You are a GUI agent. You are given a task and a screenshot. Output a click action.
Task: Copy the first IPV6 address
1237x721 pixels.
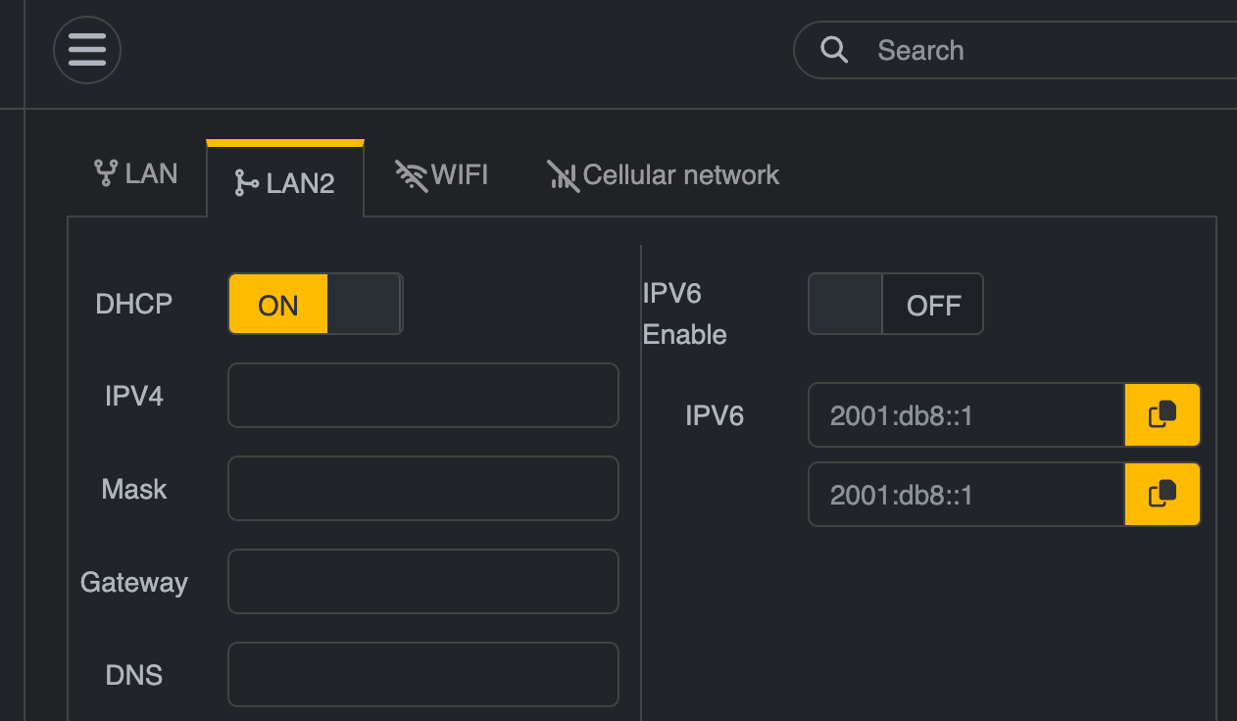[x=1163, y=414]
